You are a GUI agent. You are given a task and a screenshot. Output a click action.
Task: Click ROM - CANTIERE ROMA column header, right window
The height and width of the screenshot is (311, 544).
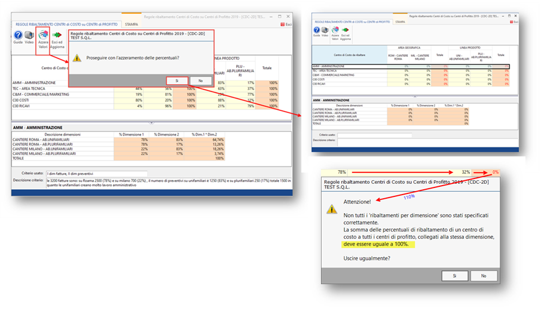398,57
